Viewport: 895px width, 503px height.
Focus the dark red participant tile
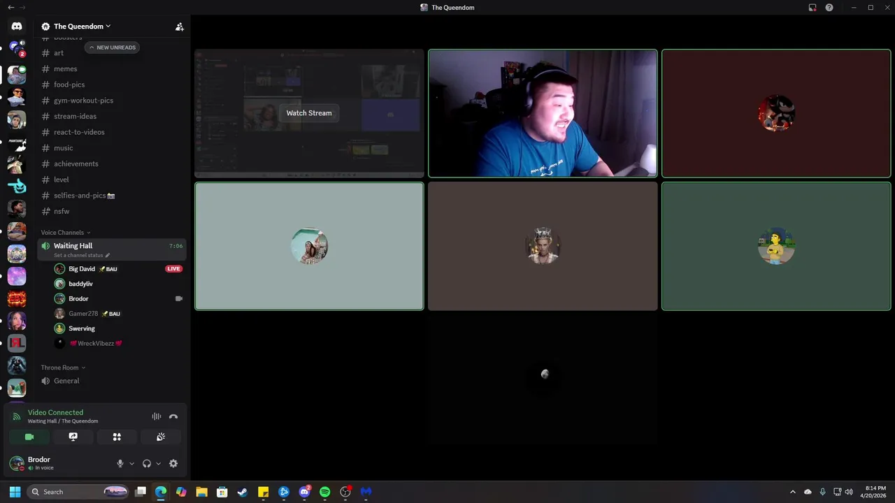click(776, 113)
